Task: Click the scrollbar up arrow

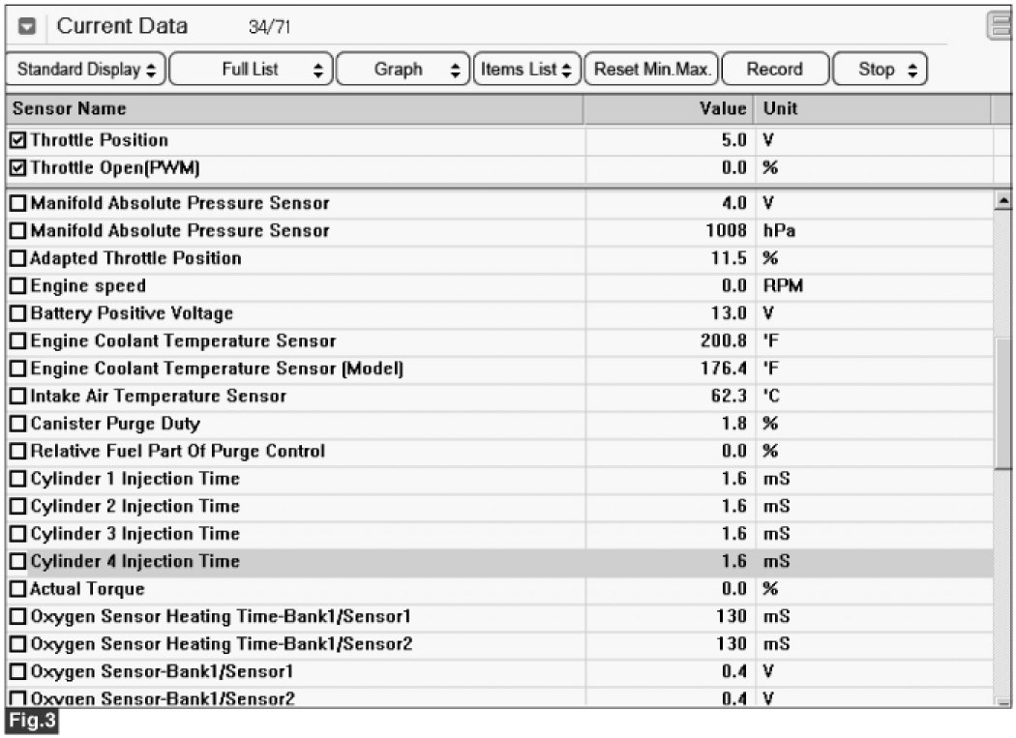Action: pyautogui.click(x=1003, y=202)
